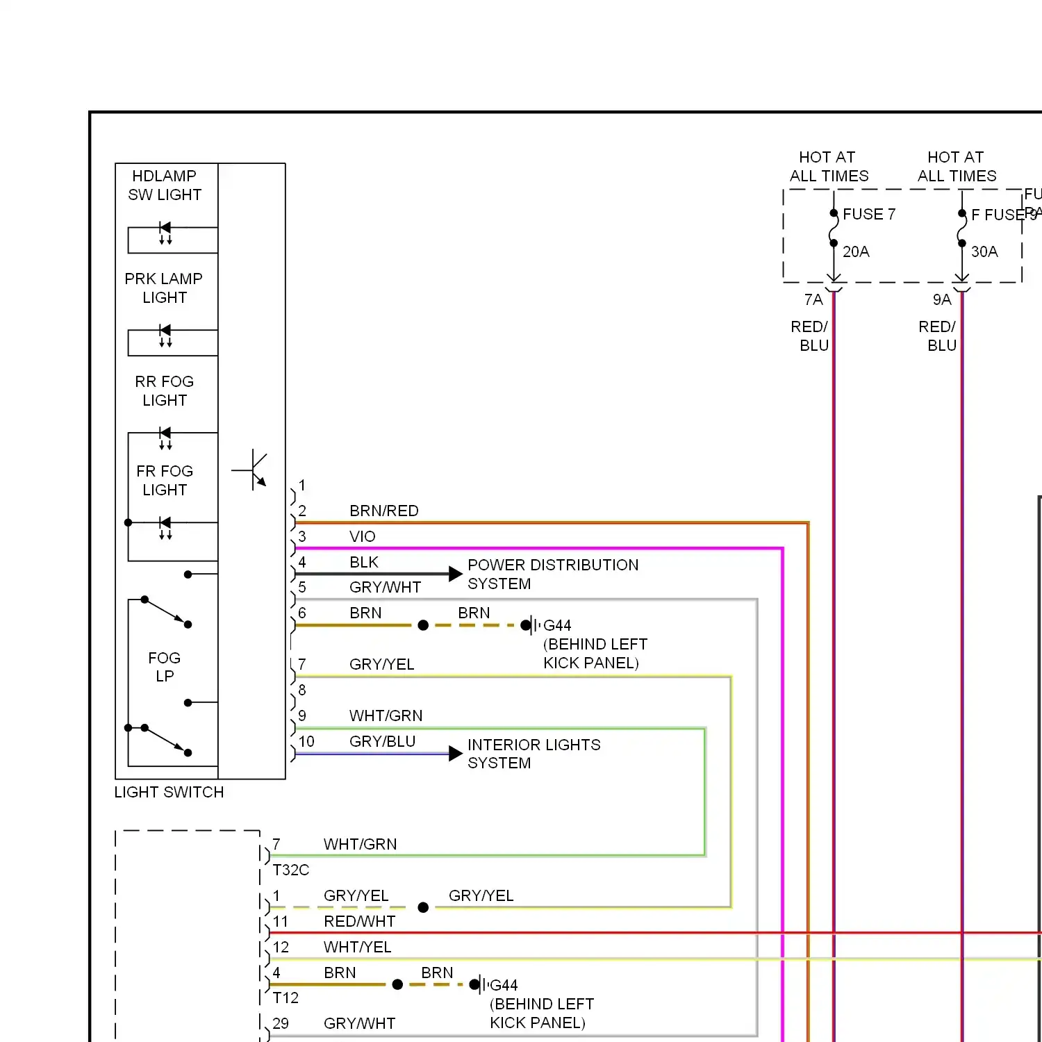Select the LIGHT SWITCH component label

pyautogui.click(x=169, y=793)
